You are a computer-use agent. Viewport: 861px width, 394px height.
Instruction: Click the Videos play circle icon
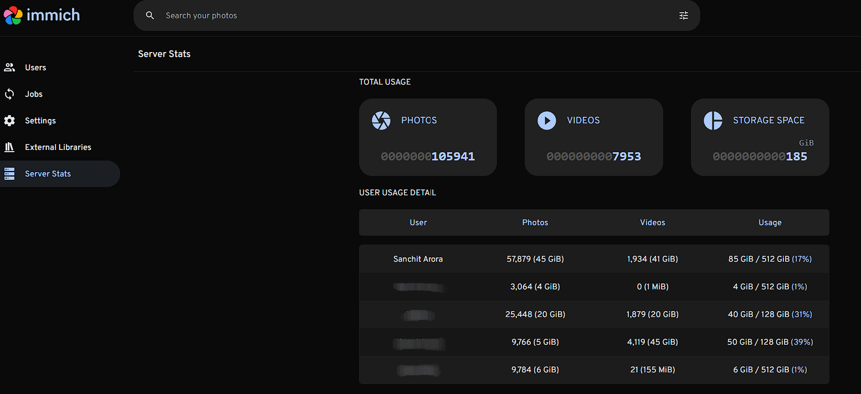coord(547,120)
